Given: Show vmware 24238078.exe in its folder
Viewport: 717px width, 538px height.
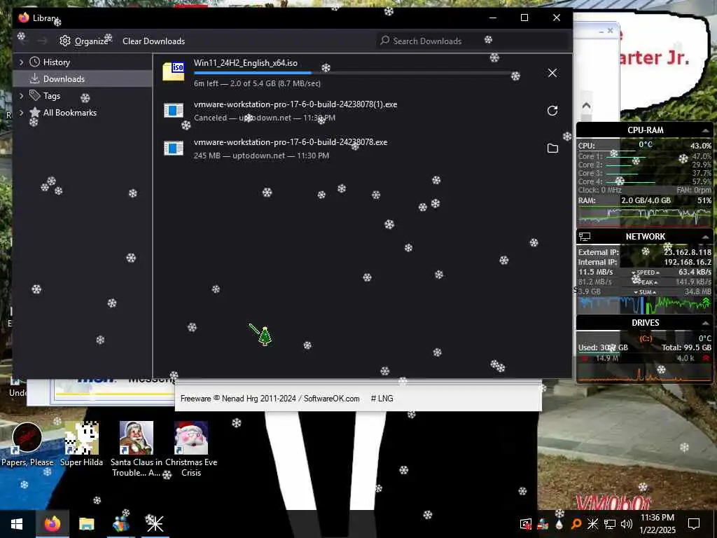Looking at the screenshot, I should coord(552,149).
